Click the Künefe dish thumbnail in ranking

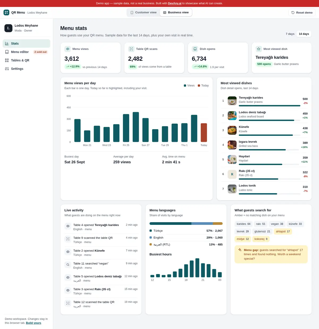[x=232, y=130]
